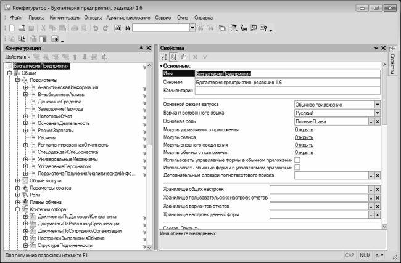Image resolution: width=401 pixels, height=263 pixels.
Task: Click the Save diskette toolbar icon
Action: (x=30, y=28)
